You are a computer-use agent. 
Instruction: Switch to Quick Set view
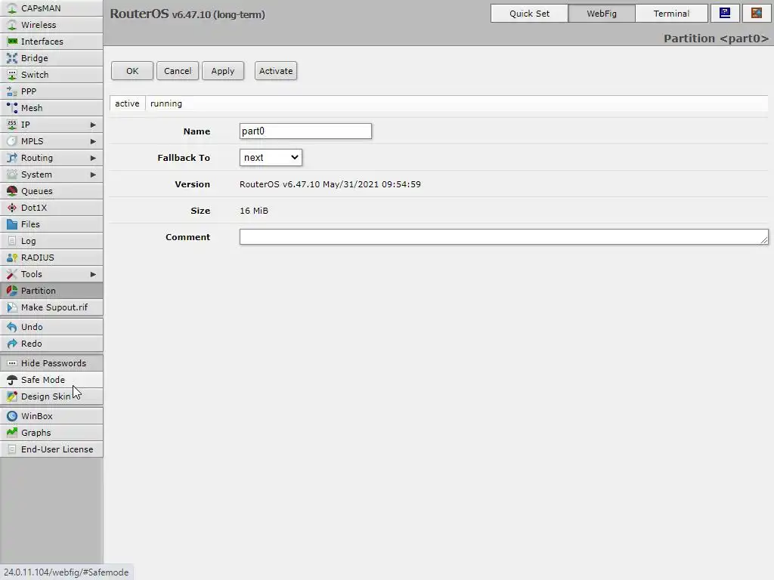(529, 14)
